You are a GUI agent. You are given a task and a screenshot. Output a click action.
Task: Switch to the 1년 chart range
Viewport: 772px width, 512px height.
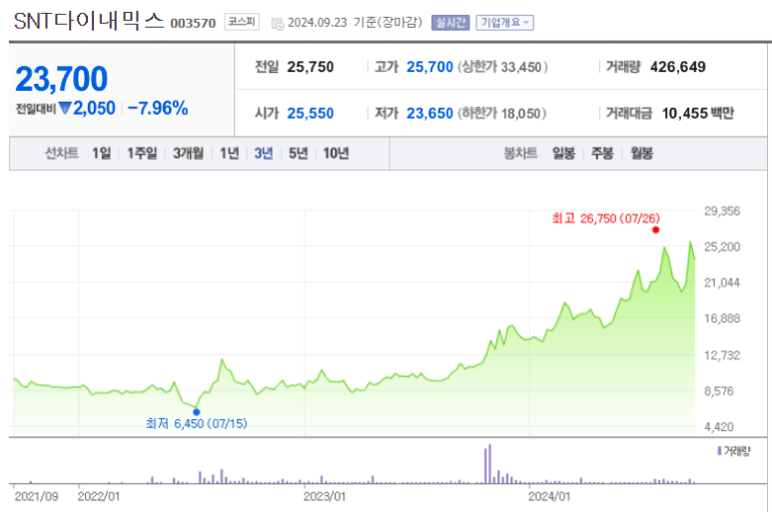point(229,154)
